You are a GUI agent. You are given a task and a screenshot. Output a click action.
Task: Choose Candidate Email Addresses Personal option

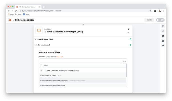(x=83, y=81)
